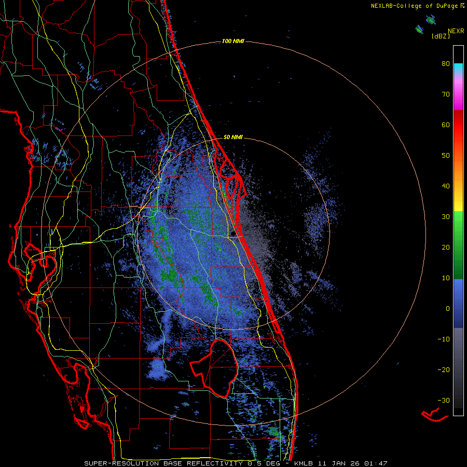Click the NEXR label above the legend

[456, 31]
